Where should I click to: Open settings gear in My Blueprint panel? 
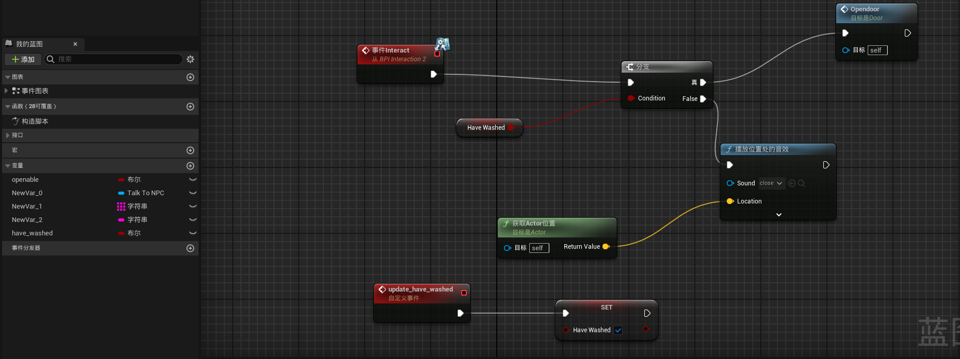click(190, 59)
